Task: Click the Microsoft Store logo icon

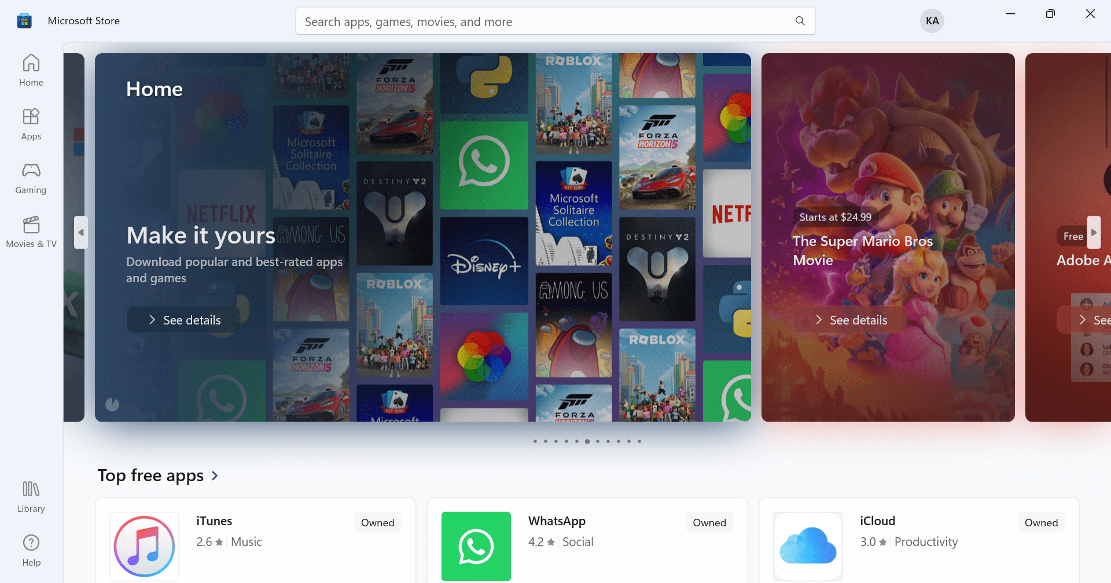Action: pos(24,21)
